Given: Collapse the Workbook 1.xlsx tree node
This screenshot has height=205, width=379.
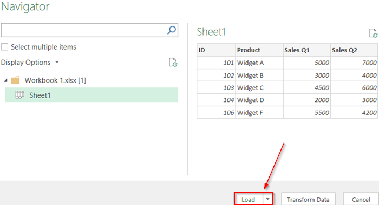Looking at the screenshot, I should (5, 80).
